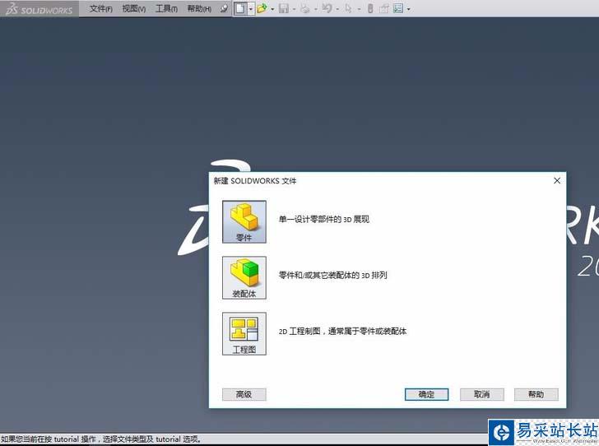This screenshot has height=446, width=599.
Task: Expand the Open file dropdown arrow
Action: tap(272, 9)
